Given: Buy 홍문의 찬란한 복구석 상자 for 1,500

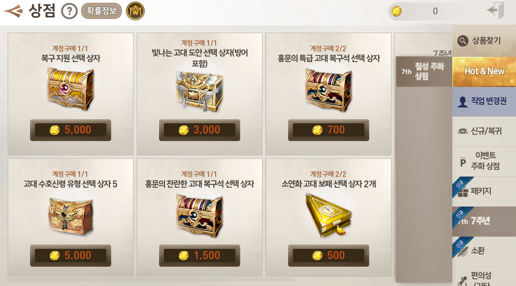Looking at the screenshot, I should point(199,256).
